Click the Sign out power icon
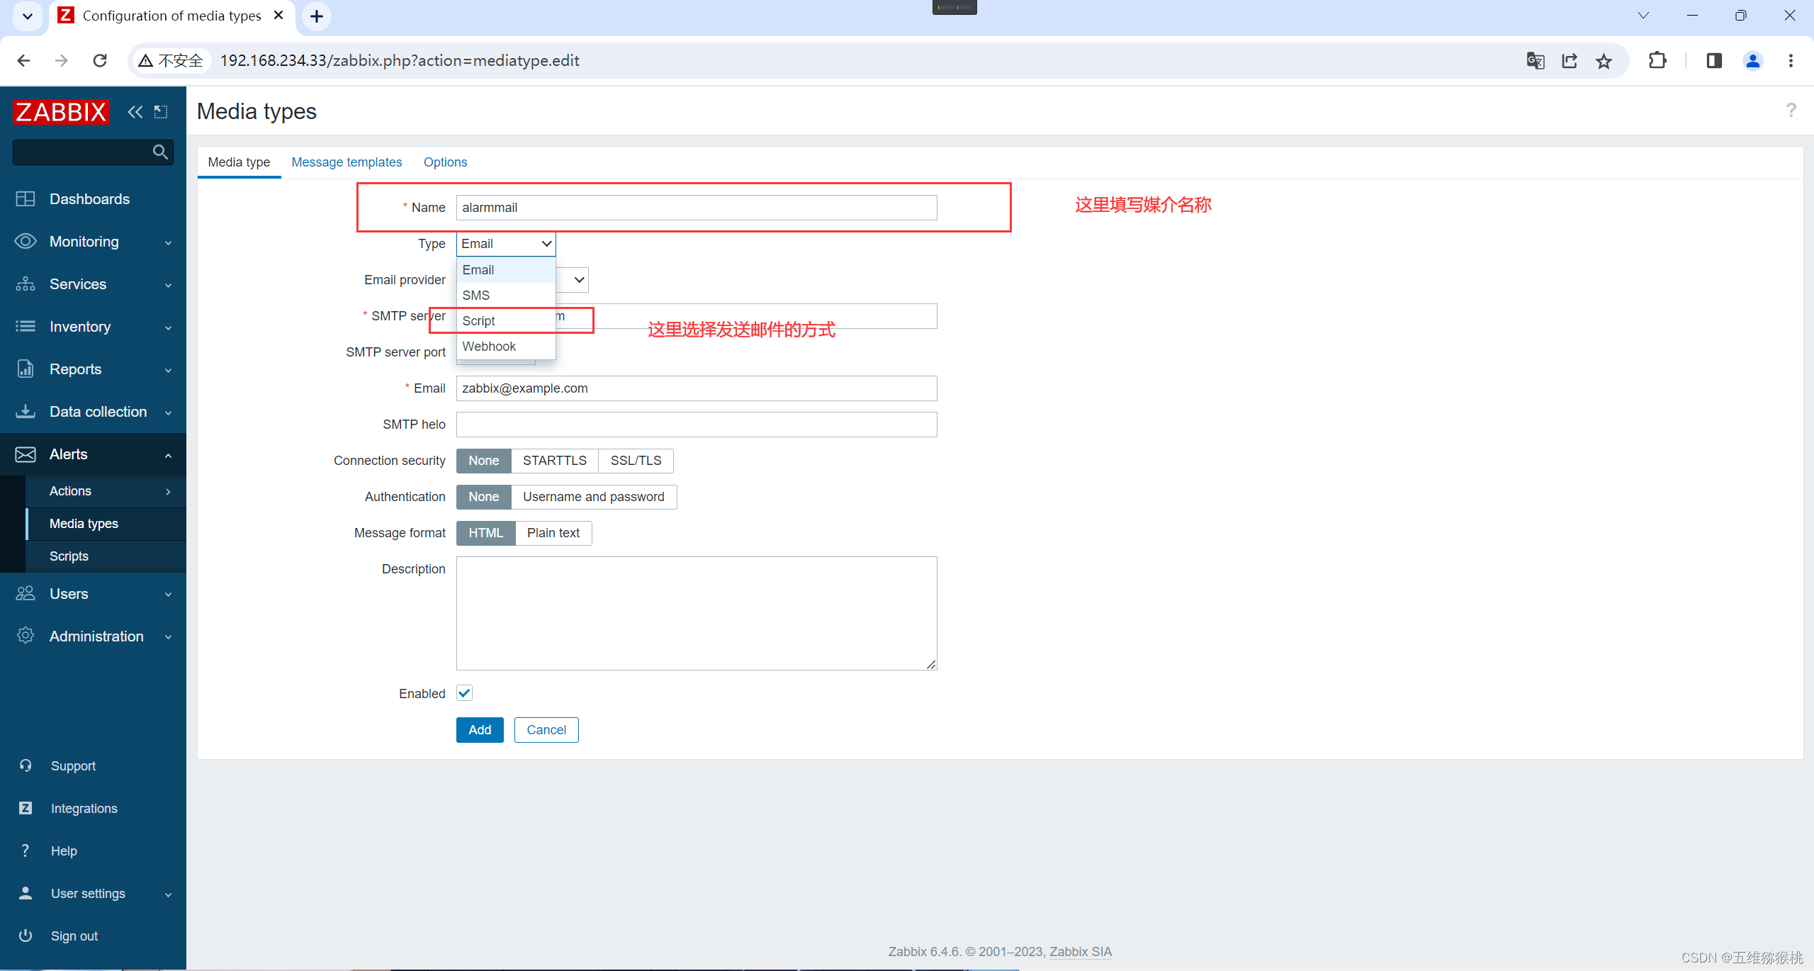Viewport: 1814px width, 971px height. tap(26, 936)
